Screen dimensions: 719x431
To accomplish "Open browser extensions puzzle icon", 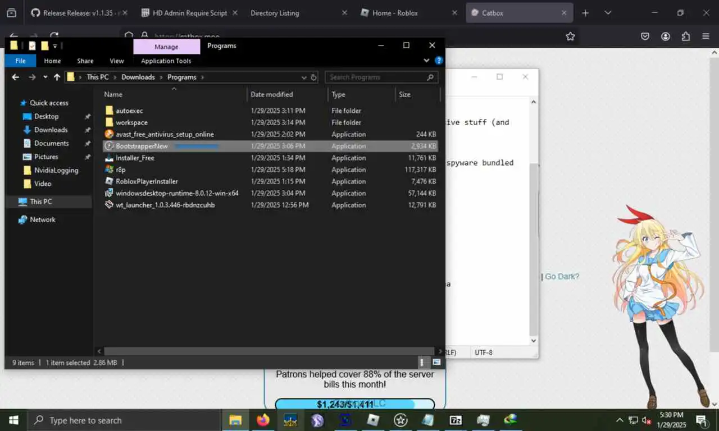I will pos(686,36).
